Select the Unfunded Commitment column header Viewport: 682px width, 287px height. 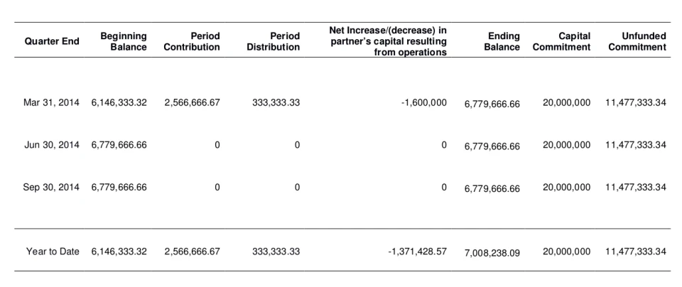(637, 41)
